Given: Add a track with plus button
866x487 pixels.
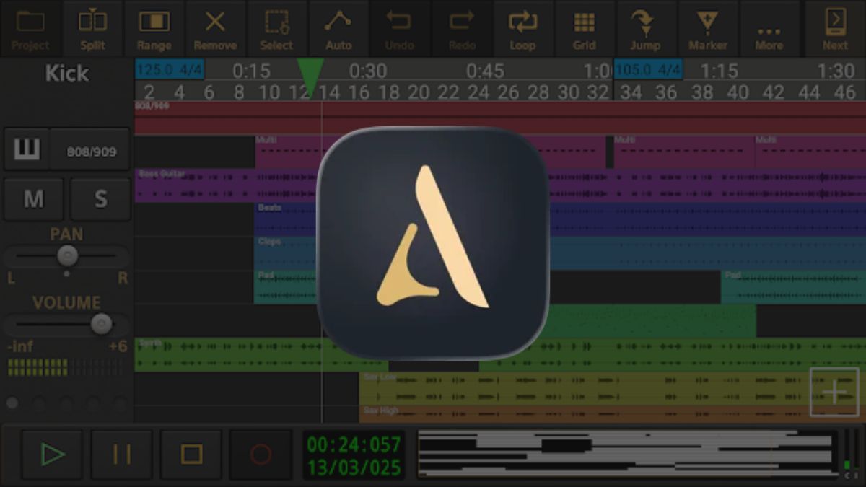Looking at the screenshot, I should 834,392.
